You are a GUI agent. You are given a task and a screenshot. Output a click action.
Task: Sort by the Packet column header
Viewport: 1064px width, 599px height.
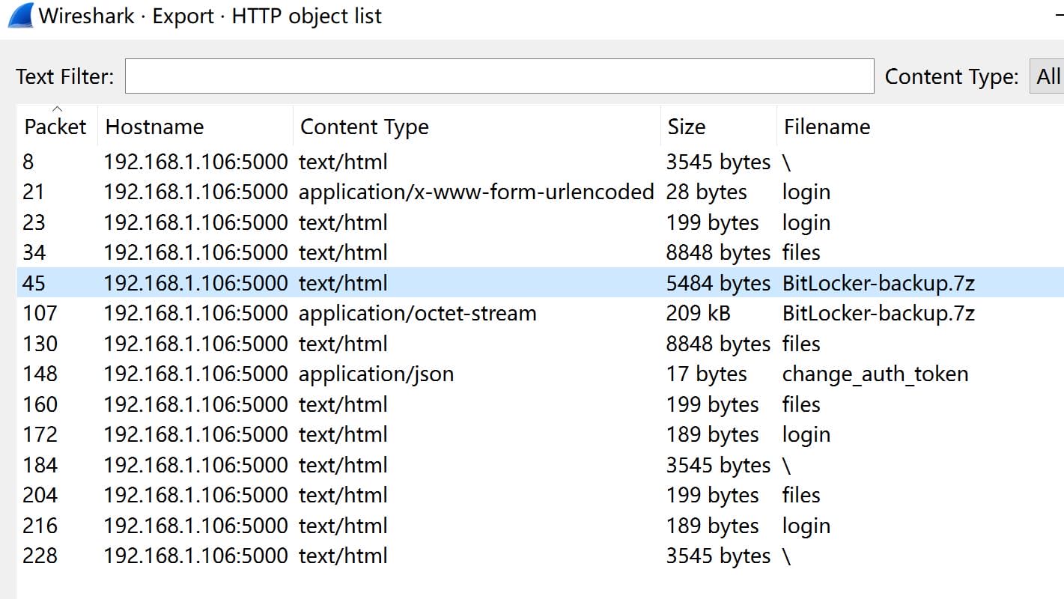click(56, 127)
